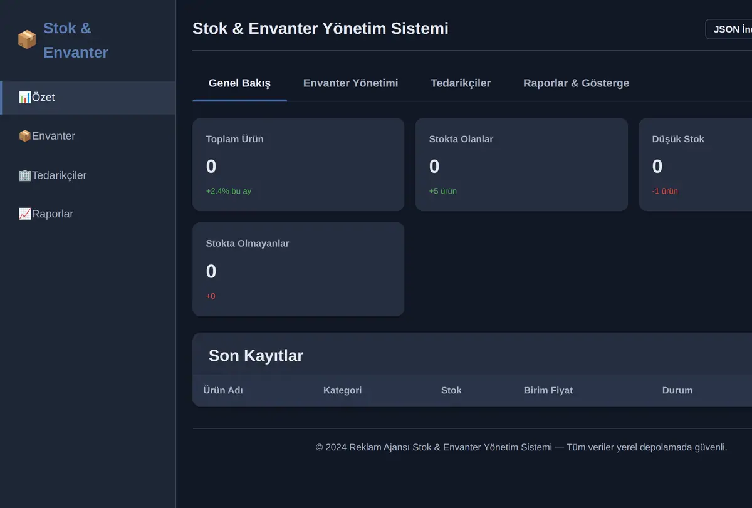Viewport: 752px width, 508px height.
Task: Select the Toplam Ürün stat card
Action: (298, 165)
